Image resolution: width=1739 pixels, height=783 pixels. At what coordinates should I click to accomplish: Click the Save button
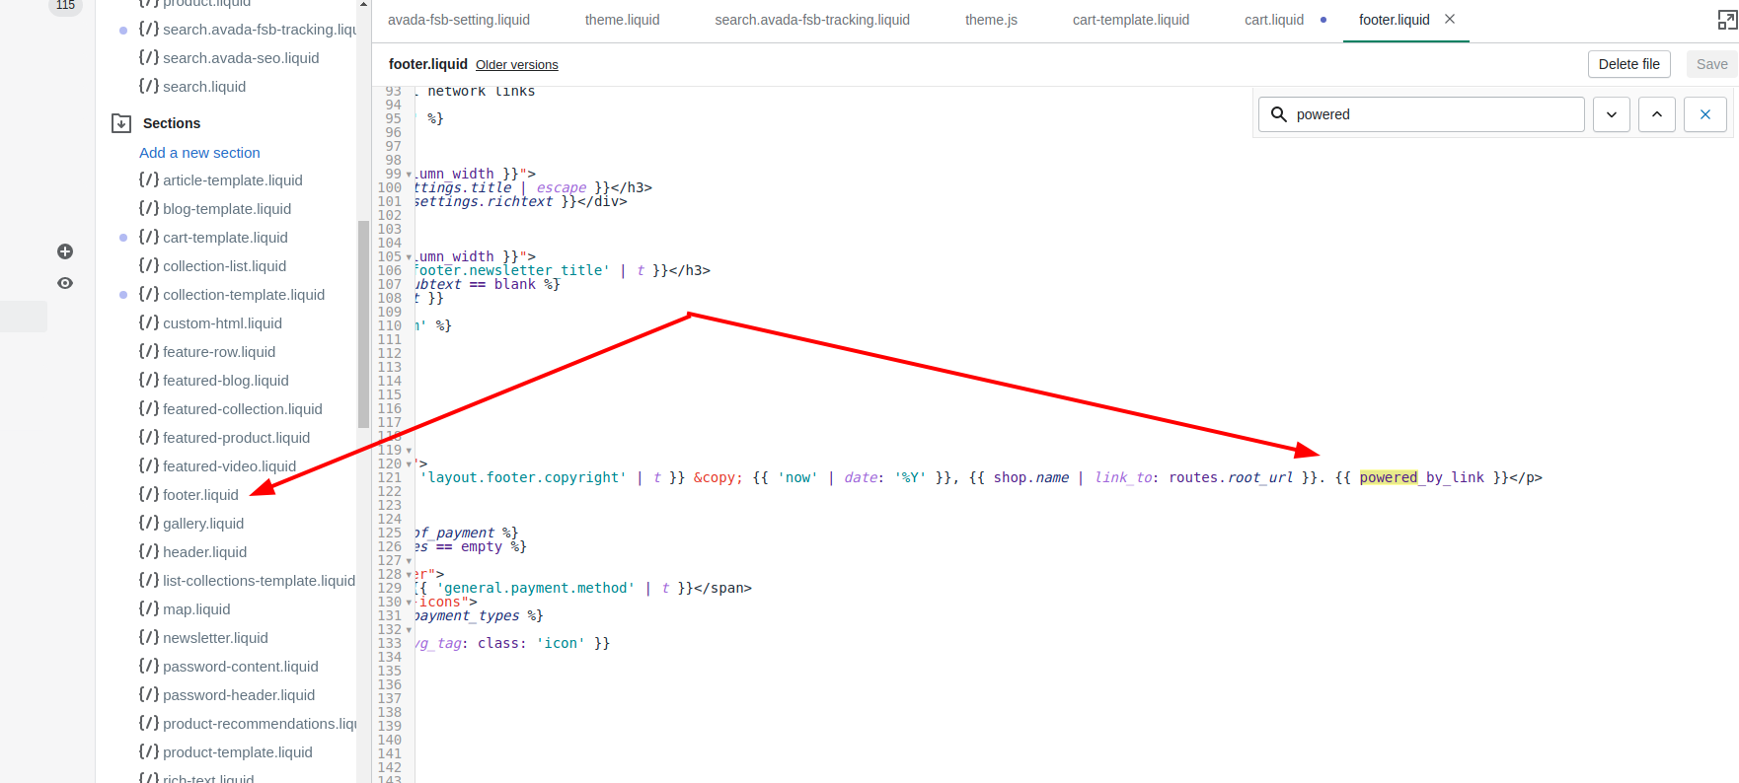(x=1712, y=64)
